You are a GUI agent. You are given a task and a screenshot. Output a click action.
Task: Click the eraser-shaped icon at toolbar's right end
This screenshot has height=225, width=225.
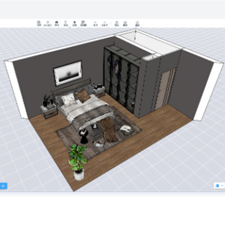138,23
